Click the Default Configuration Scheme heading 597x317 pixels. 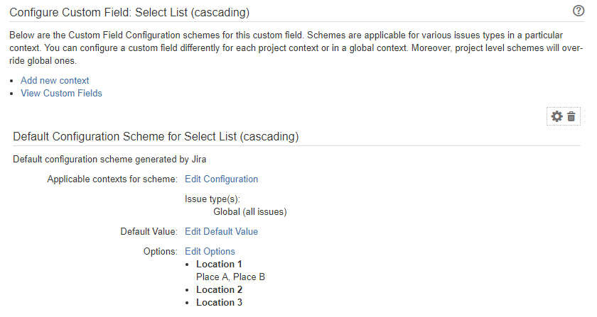[x=156, y=136]
